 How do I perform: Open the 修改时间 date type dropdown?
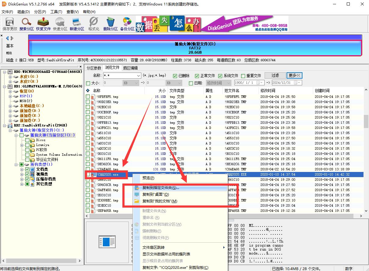click(228, 83)
